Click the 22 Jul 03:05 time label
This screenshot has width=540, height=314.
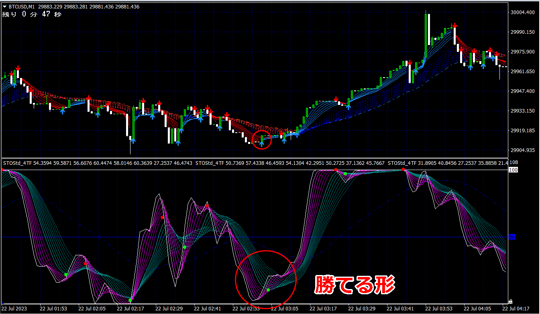pyautogui.click(x=285, y=309)
